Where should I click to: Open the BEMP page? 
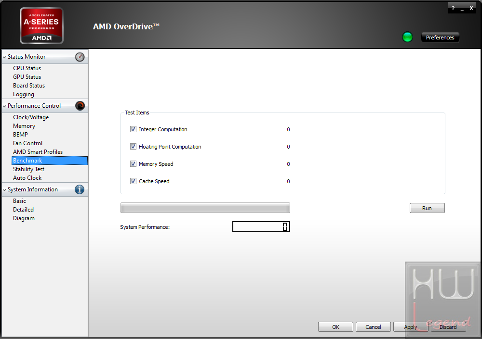click(x=20, y=134)
